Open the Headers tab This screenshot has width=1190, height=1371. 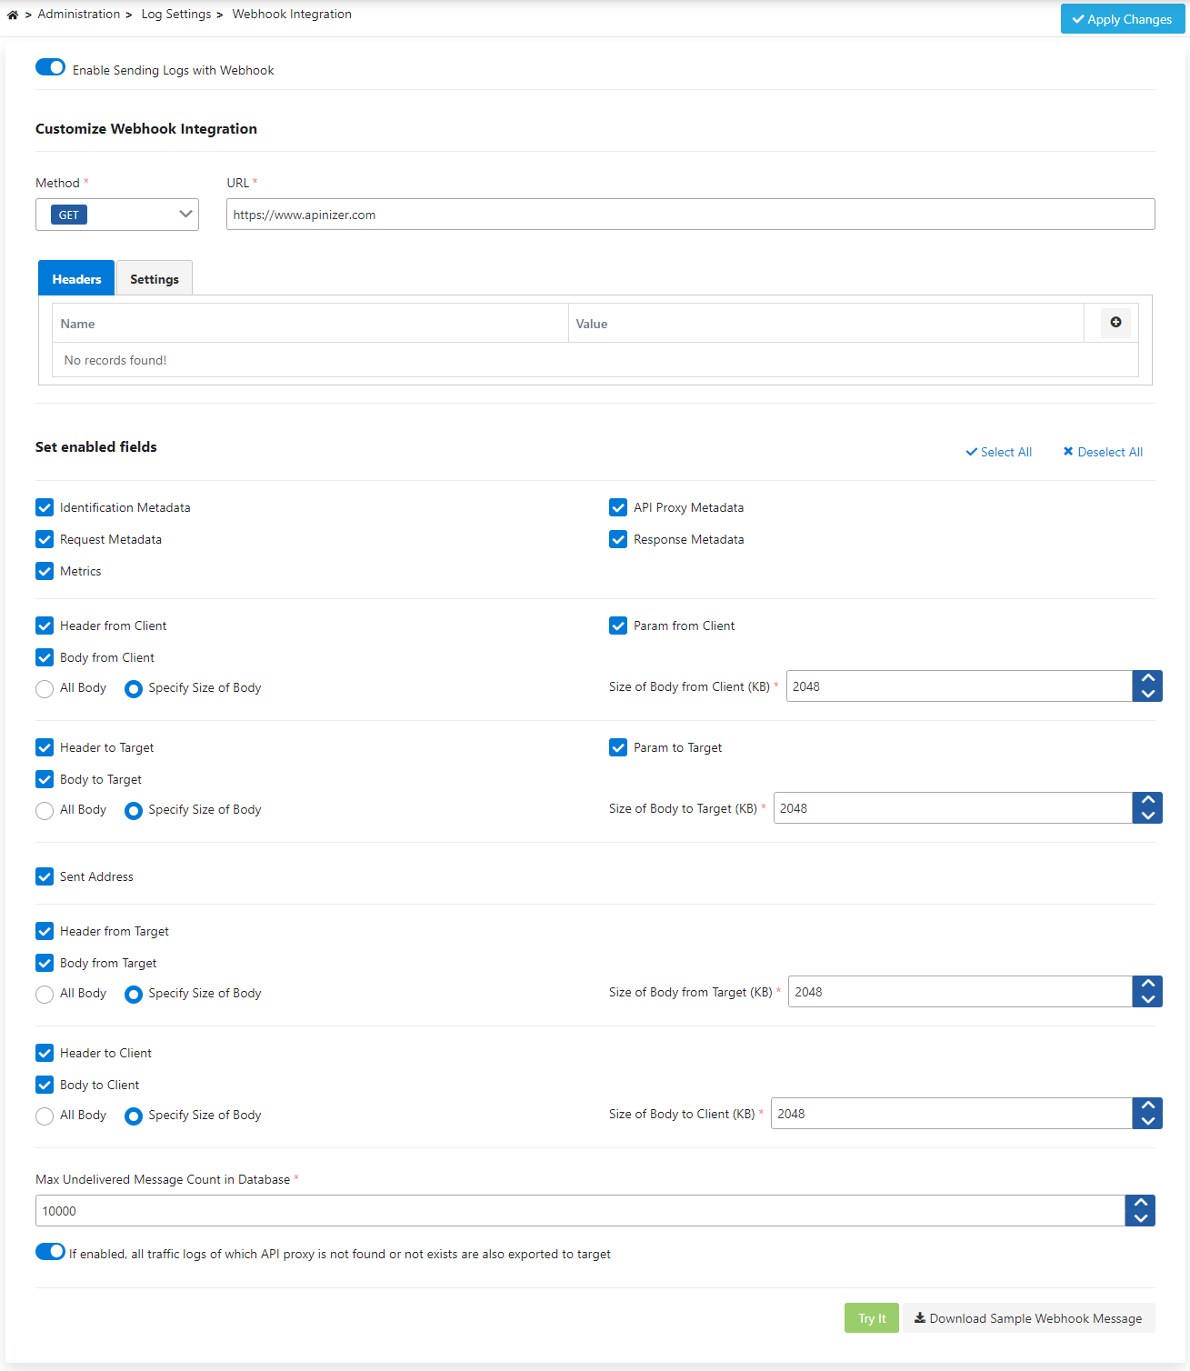coord(76,278)
